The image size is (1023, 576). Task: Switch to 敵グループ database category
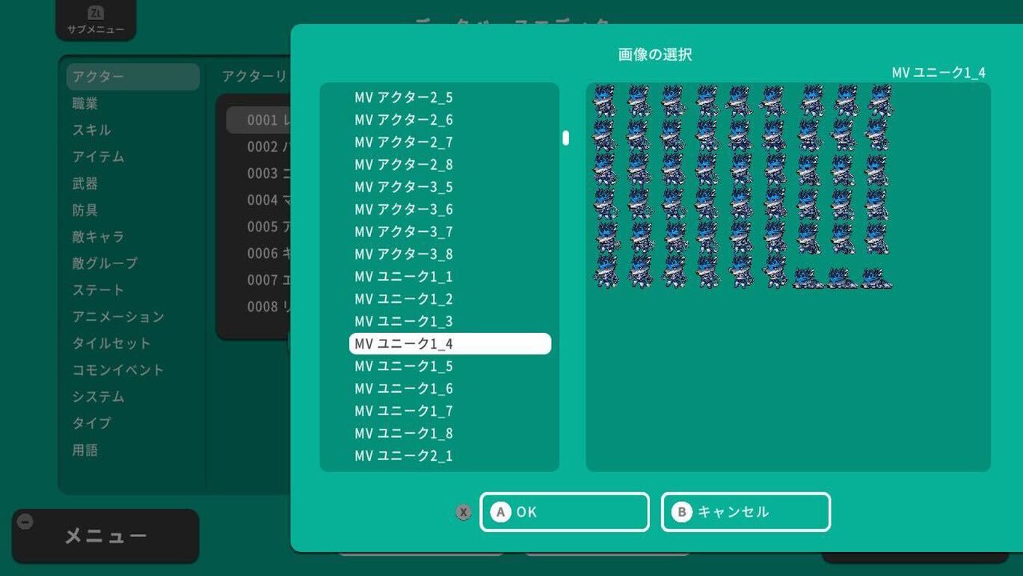point(133,263)
